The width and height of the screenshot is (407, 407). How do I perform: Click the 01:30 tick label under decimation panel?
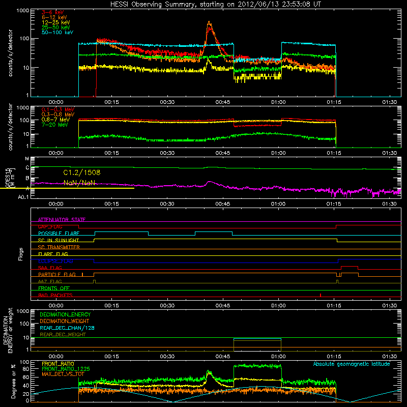click(x=389, y=357)
